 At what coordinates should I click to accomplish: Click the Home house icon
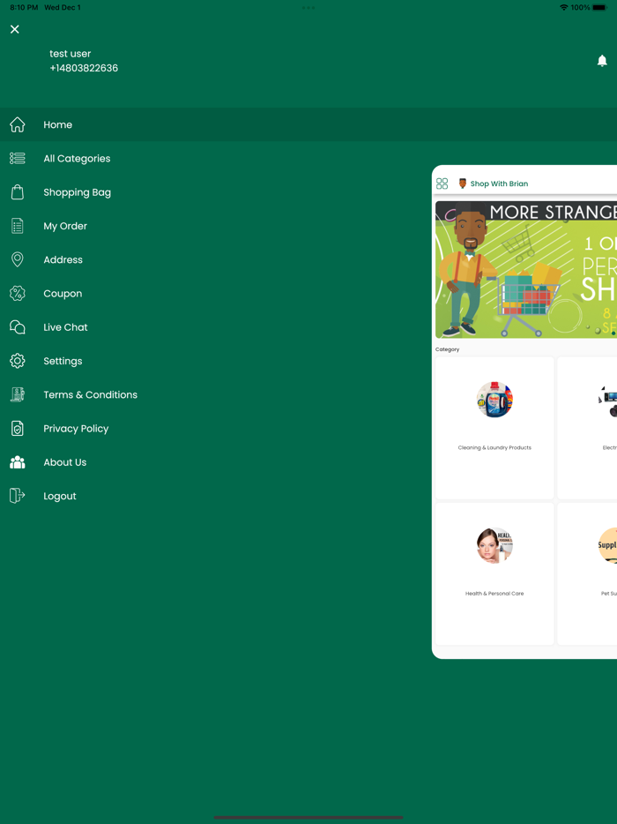[18, 124]
